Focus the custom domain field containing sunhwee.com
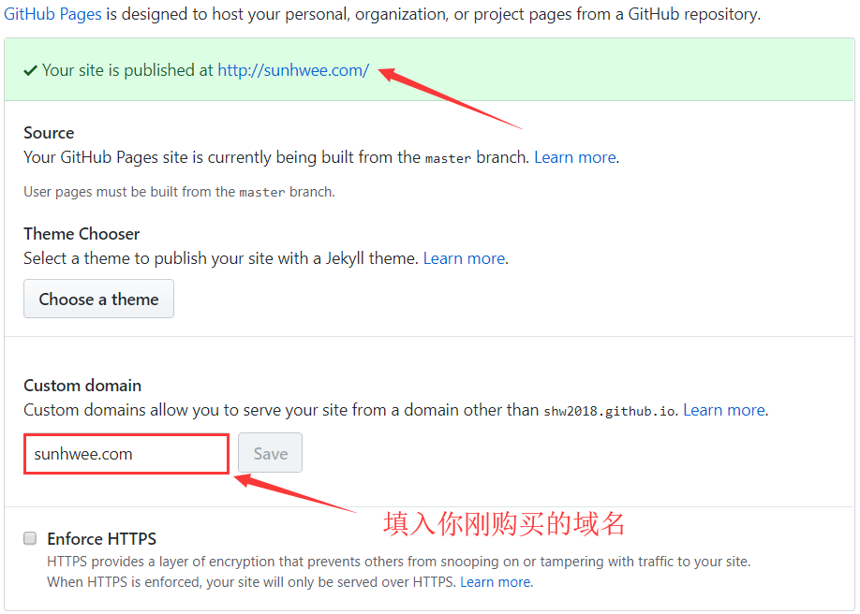Screen dimensions: 860x614 [x=126, y=454]
